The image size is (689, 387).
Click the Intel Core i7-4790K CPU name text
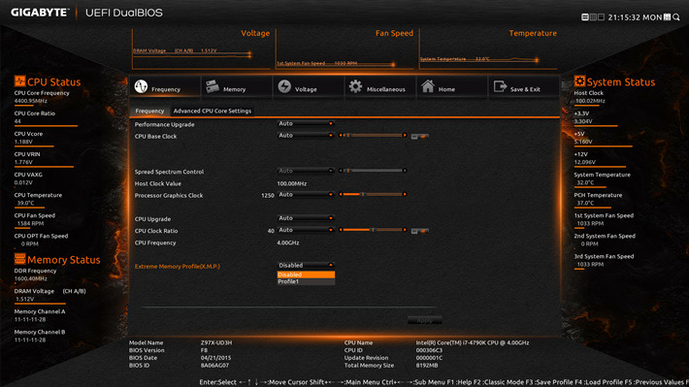pos(473,342)
